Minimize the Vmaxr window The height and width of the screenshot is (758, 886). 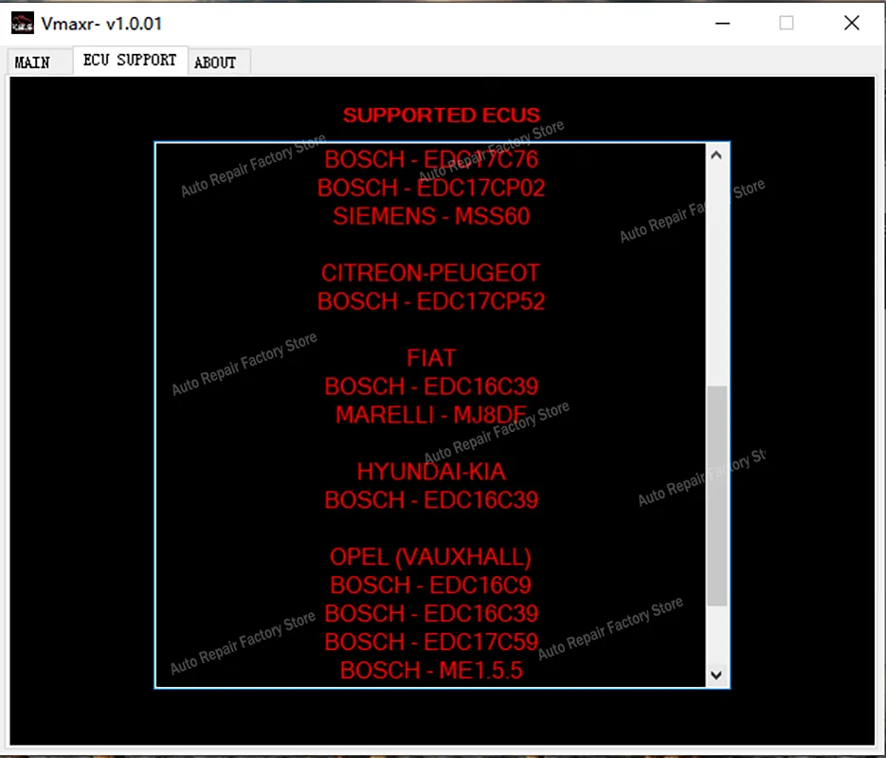pyautogui.click(x=722, y=23)
